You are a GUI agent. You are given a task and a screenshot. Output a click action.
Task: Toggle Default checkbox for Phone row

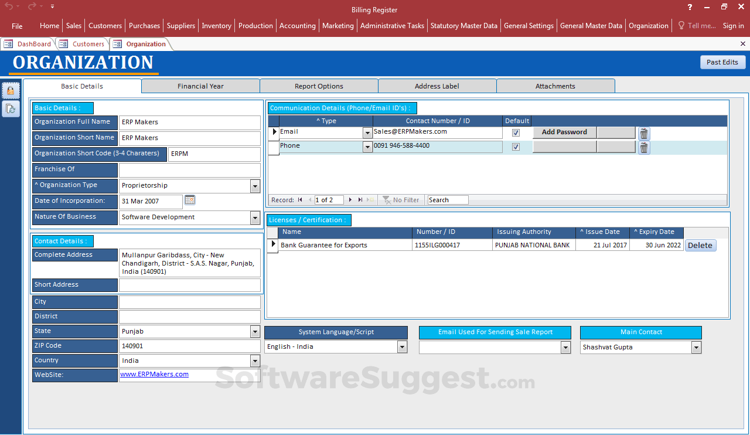516,147
